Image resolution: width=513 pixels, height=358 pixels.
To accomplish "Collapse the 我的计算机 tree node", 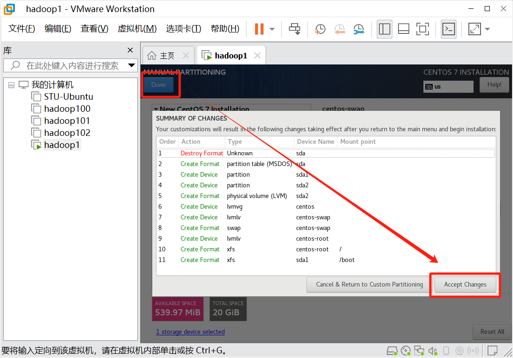I will pos(11,85).
